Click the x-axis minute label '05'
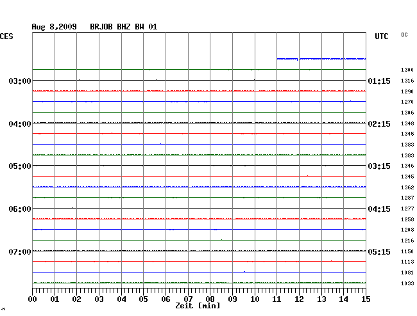Viewport: 417px width, 316px height. (143, 299)
